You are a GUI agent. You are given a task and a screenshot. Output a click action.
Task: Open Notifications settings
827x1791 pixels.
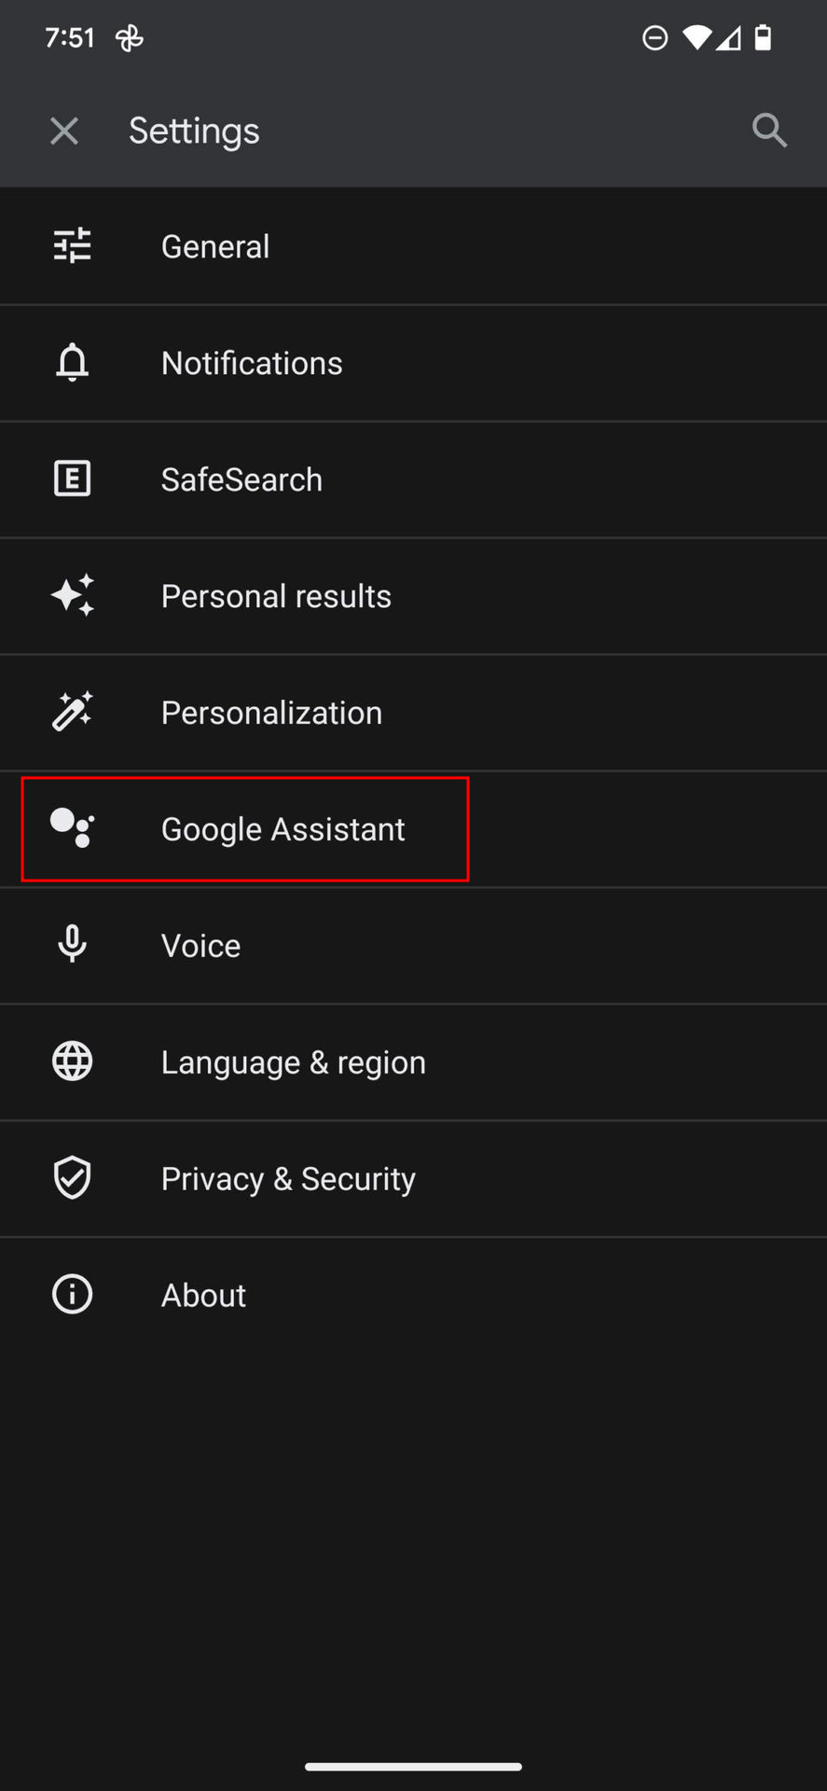[252, 363]
